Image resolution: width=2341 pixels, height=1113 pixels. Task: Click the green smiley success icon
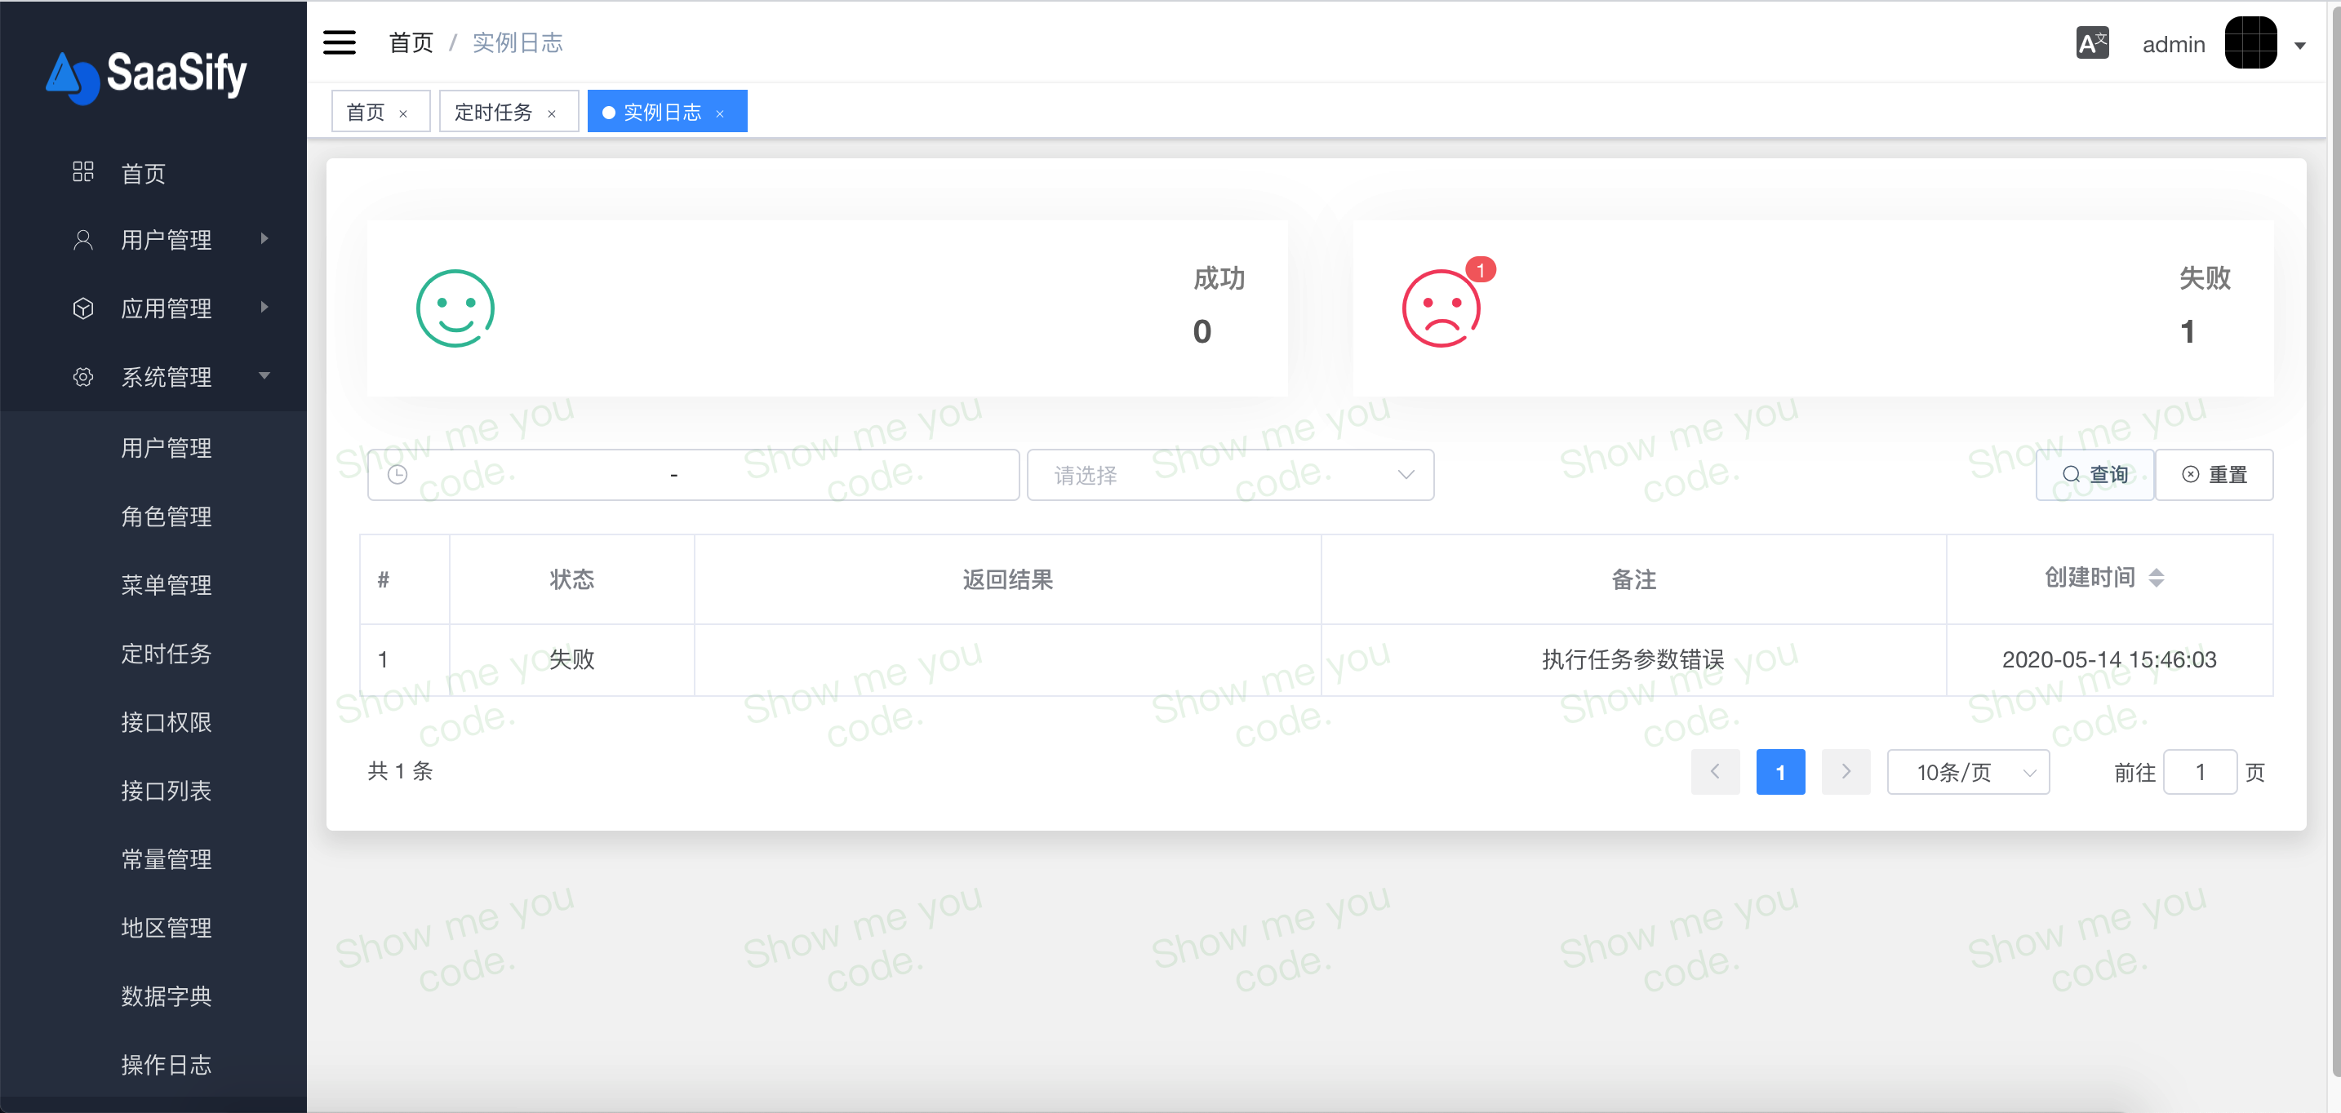pyautogui.click(x=455, y=308)
